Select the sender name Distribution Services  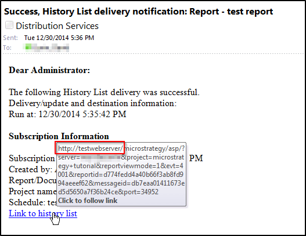pos(57,26)
